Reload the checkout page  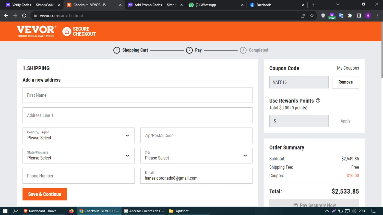[24, 16]
